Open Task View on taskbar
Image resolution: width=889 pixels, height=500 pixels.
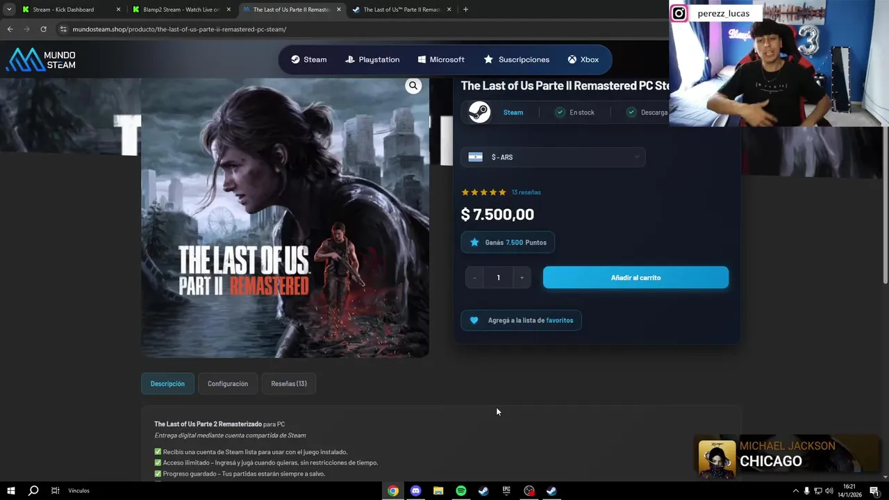(x=55, y=491)
